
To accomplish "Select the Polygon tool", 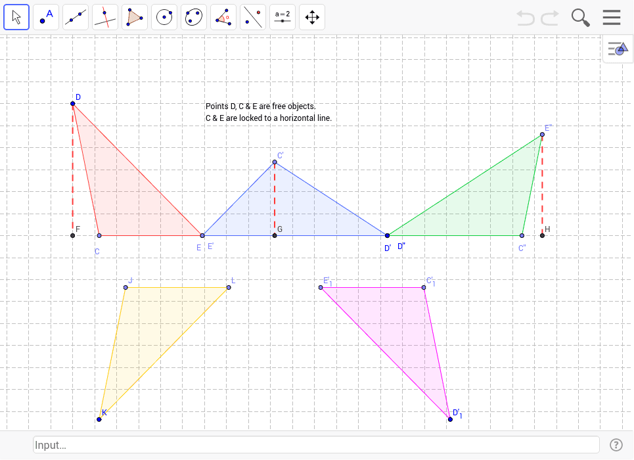I will pyautogui.click(x=135, y=17).
